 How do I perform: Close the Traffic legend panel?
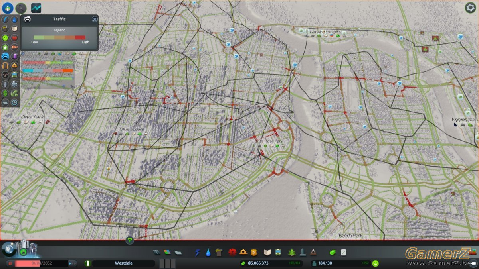(x=95, y=19)
